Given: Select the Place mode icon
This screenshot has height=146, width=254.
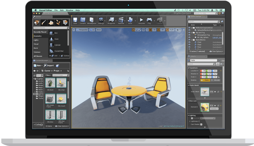Looking at the screenshot, I should [37, 23].
